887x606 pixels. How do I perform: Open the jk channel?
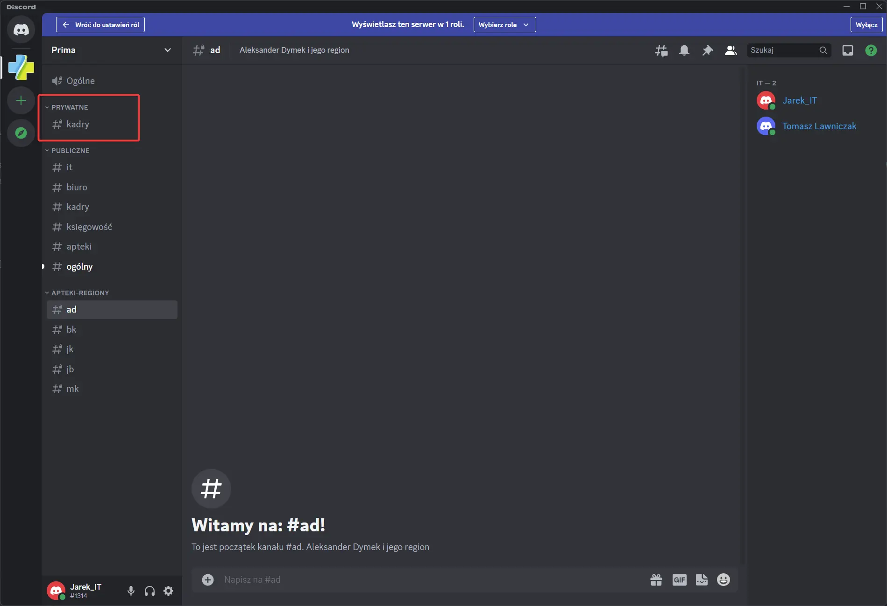[112, 349]
